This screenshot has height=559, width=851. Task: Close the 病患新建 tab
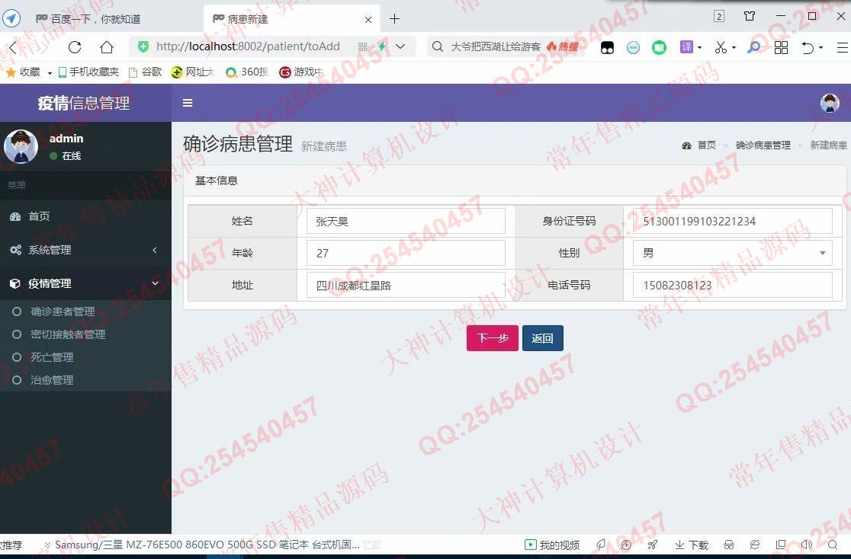pyautogui.click(x=368, y=20)
